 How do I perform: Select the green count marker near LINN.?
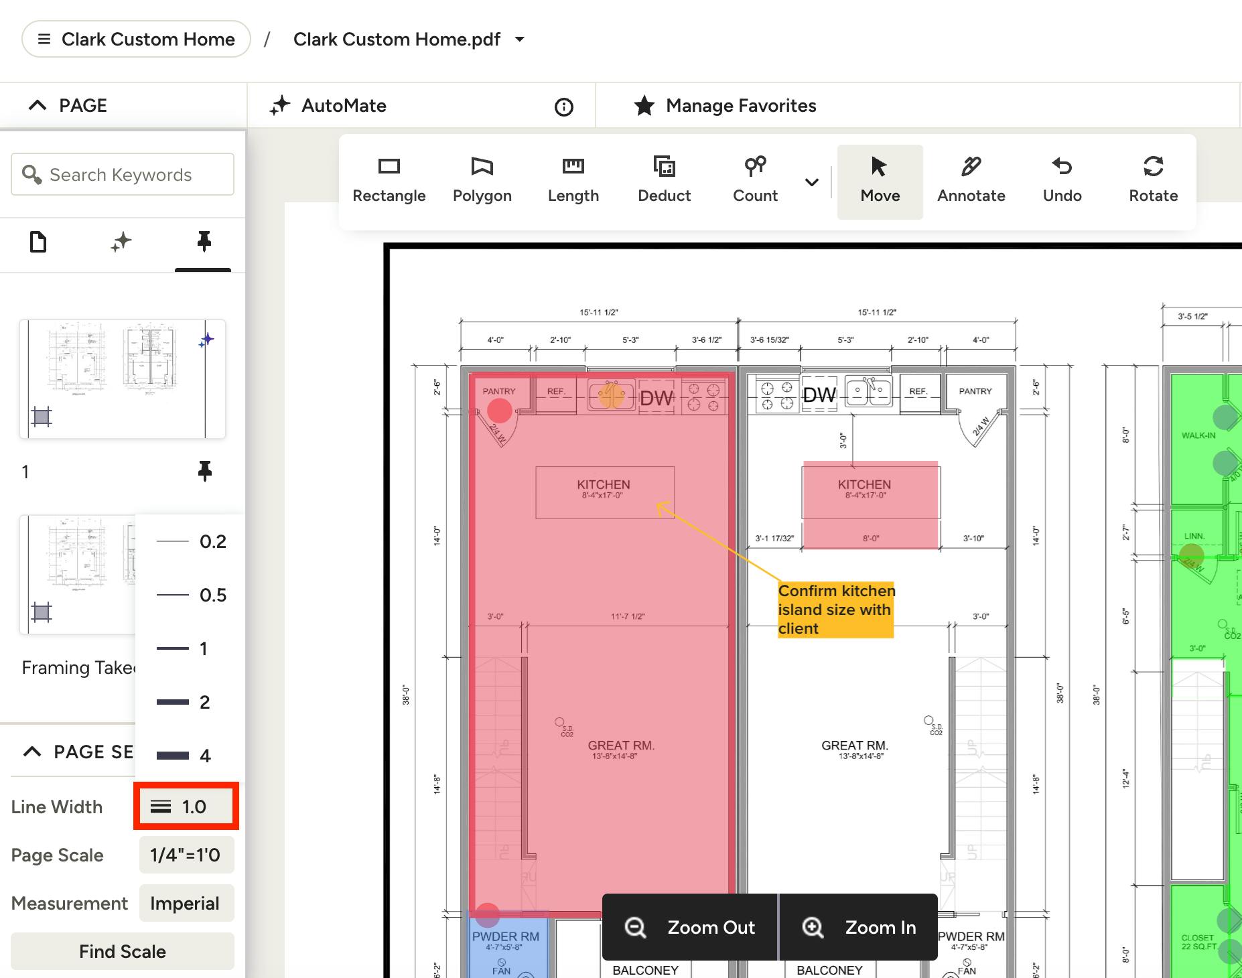(1191, 555)
